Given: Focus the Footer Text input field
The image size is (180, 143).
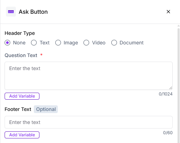Looking at the screenshot, I should pos(88,122).
